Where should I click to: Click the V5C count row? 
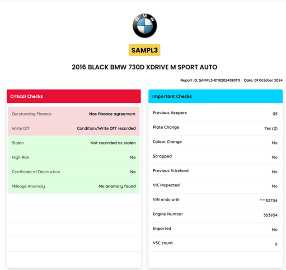point(216,243)
